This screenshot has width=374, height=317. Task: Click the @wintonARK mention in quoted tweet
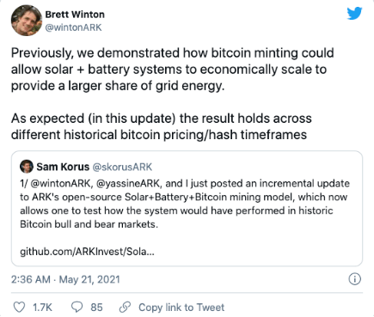tap(60, 183)
